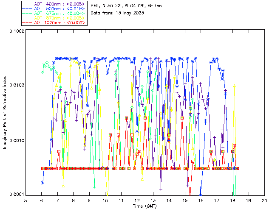Click x-axis tick label 10
Image resolution: width=272 pixels, height=217 pixels.
click(x=105, y=200)
